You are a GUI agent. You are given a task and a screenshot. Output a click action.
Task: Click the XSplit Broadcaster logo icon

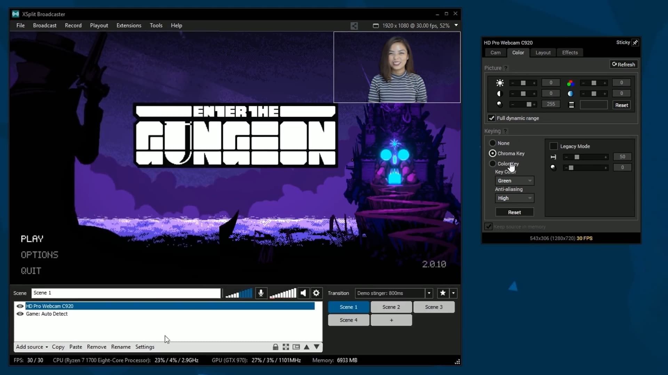point(15,14)
